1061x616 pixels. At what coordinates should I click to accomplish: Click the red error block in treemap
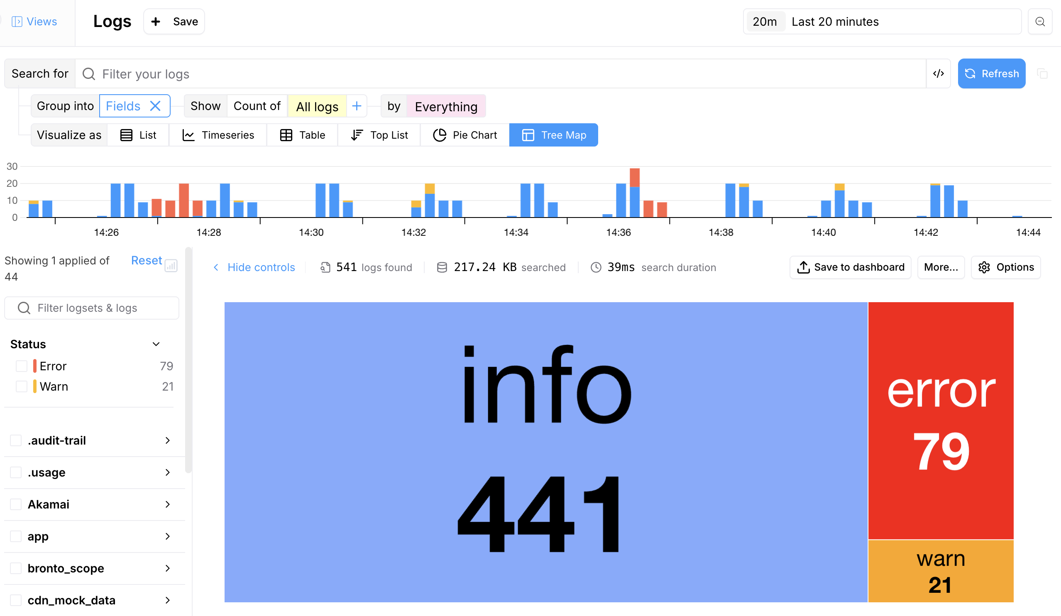point(940,420)
